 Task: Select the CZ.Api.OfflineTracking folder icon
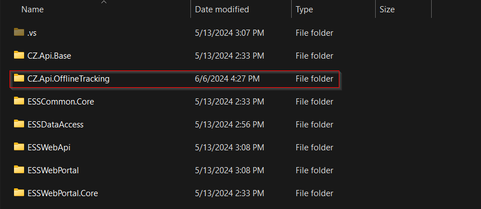tap(19, 78)
